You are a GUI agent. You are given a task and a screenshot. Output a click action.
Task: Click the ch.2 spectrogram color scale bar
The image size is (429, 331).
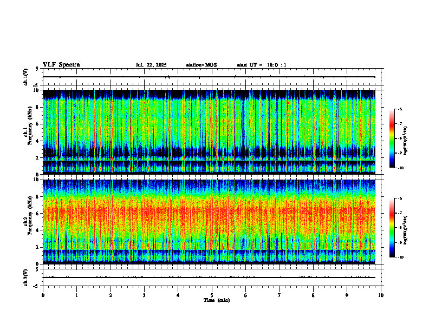(x=392, y=228)
